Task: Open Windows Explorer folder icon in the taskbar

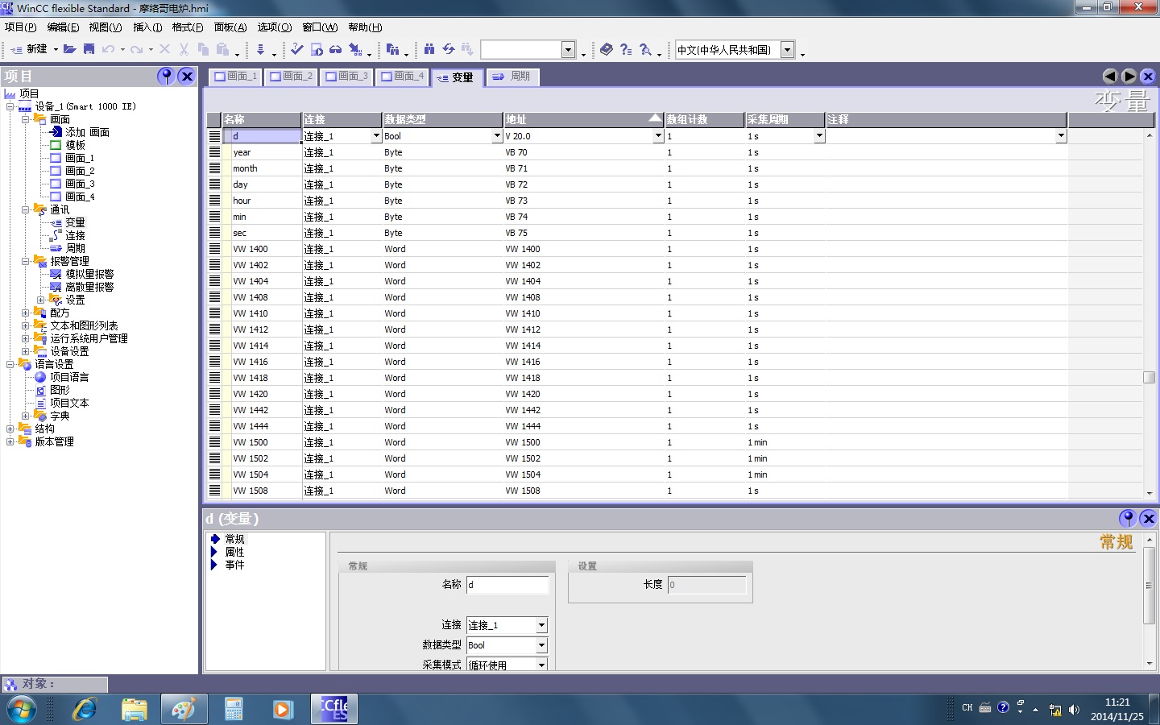Action: click(134, 709)
